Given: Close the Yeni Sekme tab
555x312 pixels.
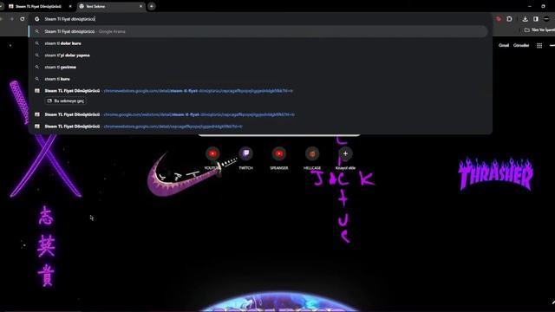Looking at the screenshot, I should tap(140, 6).
